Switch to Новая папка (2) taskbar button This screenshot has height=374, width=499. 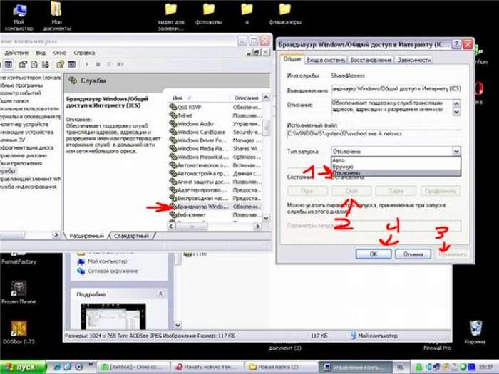pos(282,367)
